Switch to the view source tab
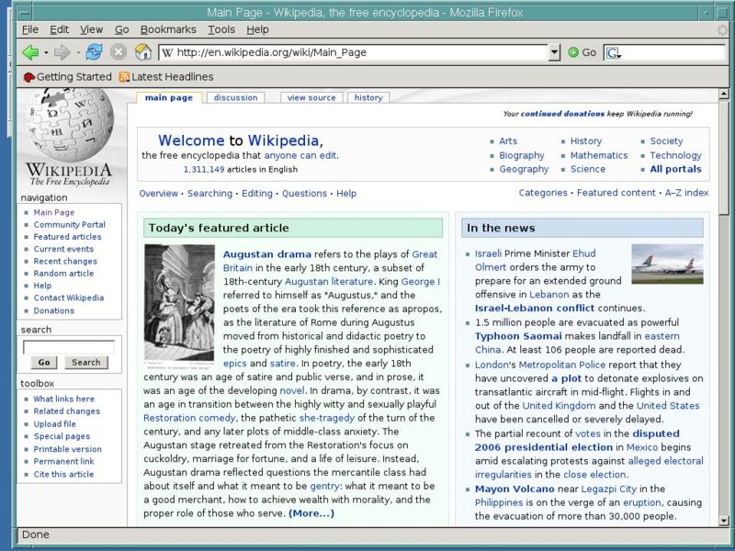The image size is (735, 551). (311, 97)
